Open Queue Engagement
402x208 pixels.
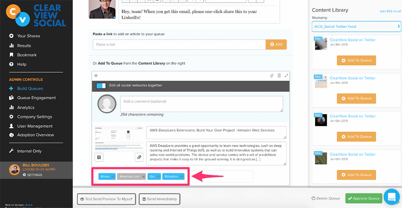point(37,98)
